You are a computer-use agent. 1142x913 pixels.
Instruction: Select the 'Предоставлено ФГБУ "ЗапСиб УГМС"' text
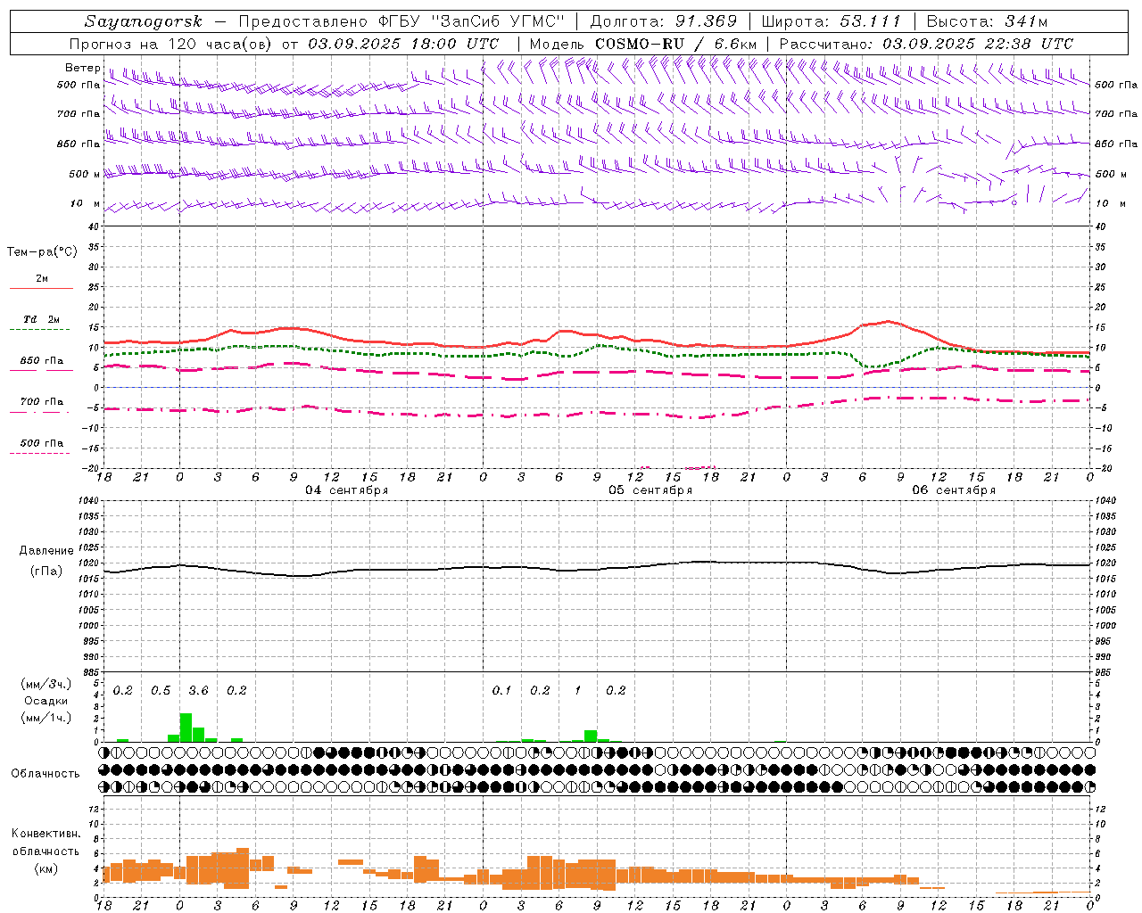(403, 21)
